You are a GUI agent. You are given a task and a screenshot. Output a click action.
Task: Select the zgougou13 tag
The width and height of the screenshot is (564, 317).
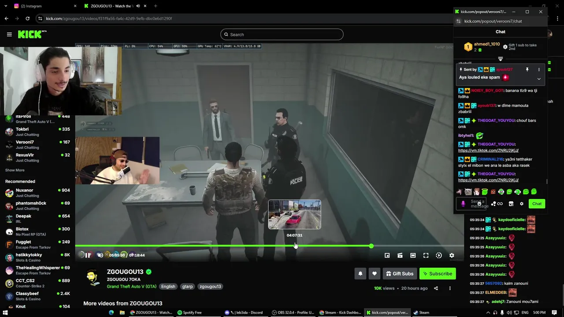(210, 287)
